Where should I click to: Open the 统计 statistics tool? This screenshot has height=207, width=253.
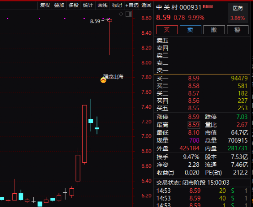click(88, 5)
